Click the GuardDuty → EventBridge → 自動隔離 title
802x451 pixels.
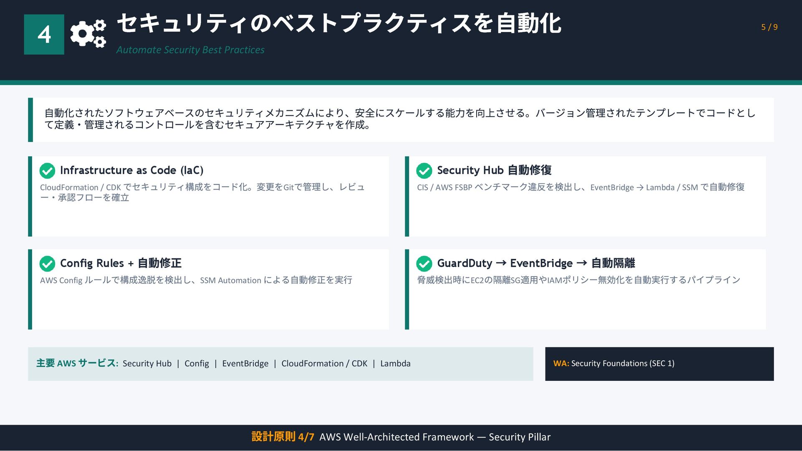(536, 263)
